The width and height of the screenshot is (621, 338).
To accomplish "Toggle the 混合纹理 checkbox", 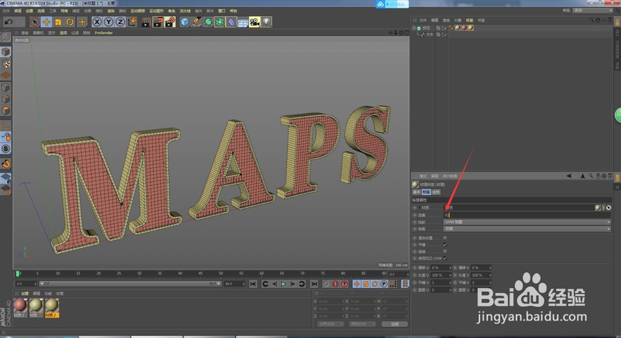I will tap(445, 238).
